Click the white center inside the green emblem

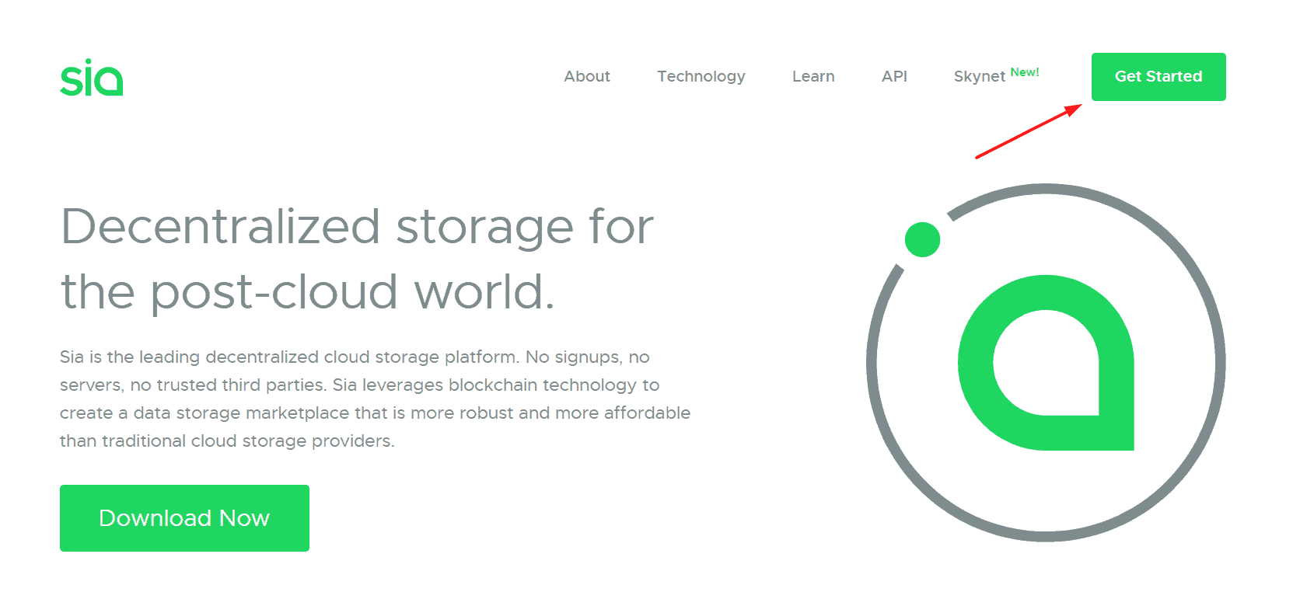click(x=1046, y=364)
